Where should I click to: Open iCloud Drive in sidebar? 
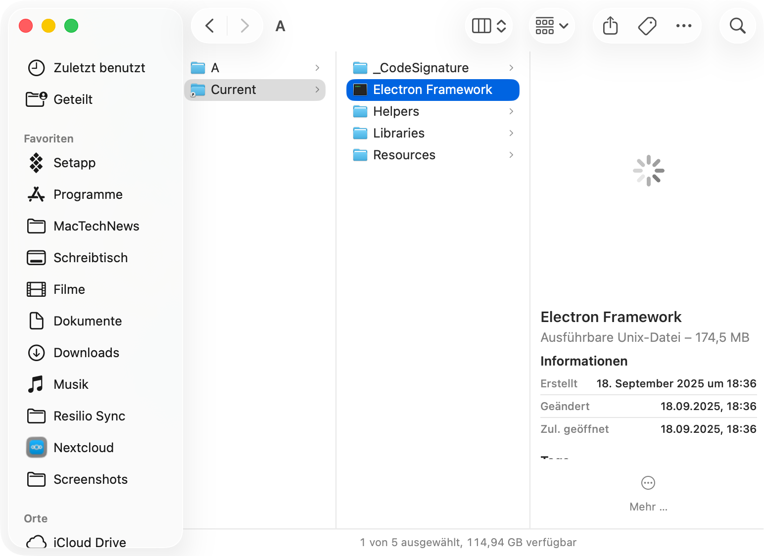coord(89,542)
